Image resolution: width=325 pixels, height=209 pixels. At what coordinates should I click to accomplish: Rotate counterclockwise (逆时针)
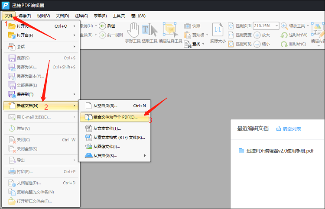tap(294, 35)
